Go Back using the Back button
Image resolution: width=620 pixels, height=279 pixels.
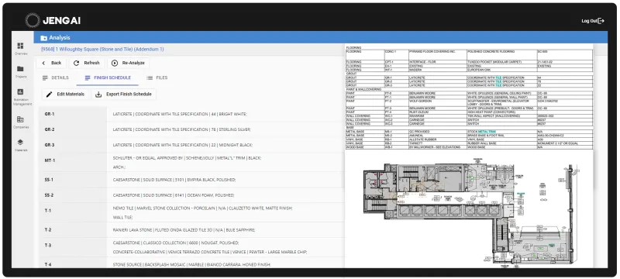tap(52, 63)
